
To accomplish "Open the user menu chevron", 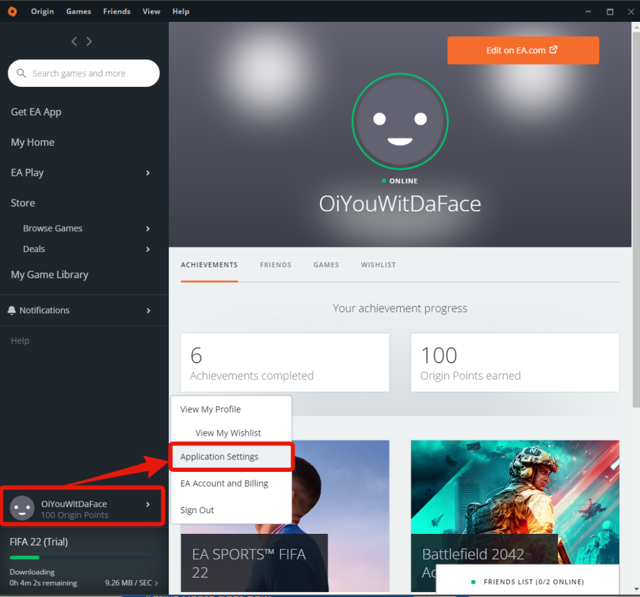I will (147, 504).
